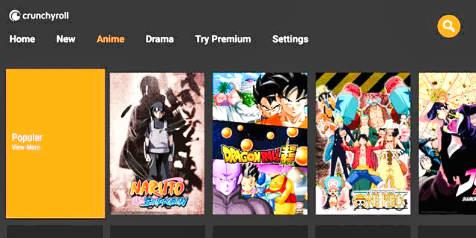Open the Naruto Shippuden poster
The image size is (476, 238).
click(157, 143)
